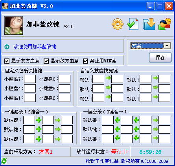
Task: Click the teal arrow icon beside welcome message
Action: 7,47
